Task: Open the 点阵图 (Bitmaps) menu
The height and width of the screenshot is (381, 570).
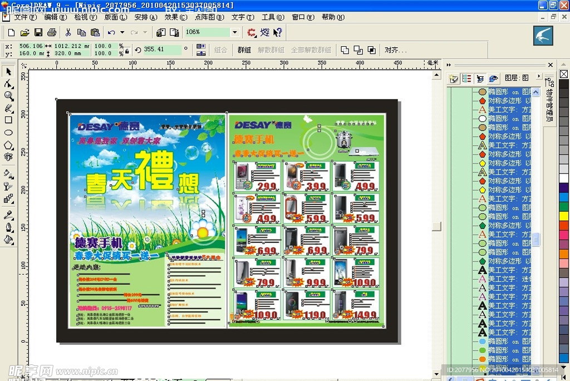Action: pos(209,17)
